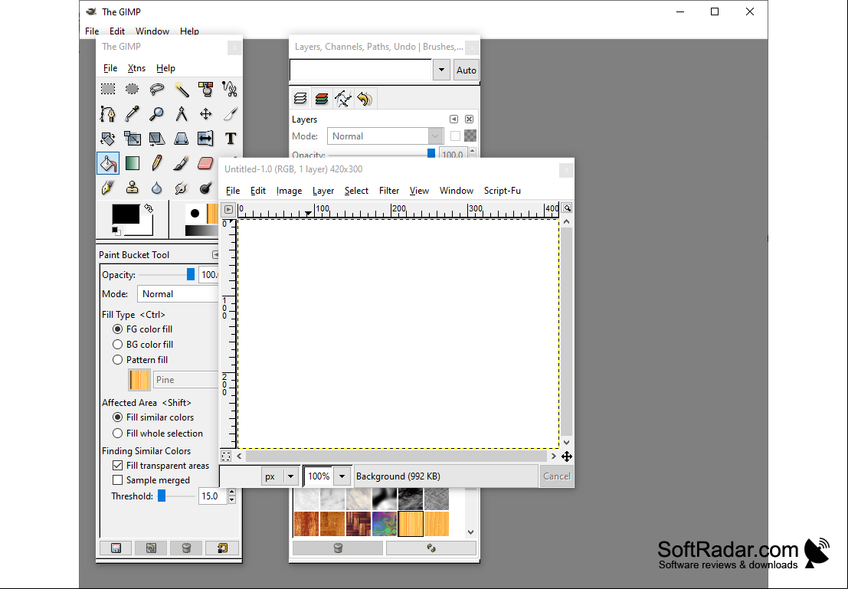Select the Crop knife tool
Screen dimensions: 848x589
230,113
